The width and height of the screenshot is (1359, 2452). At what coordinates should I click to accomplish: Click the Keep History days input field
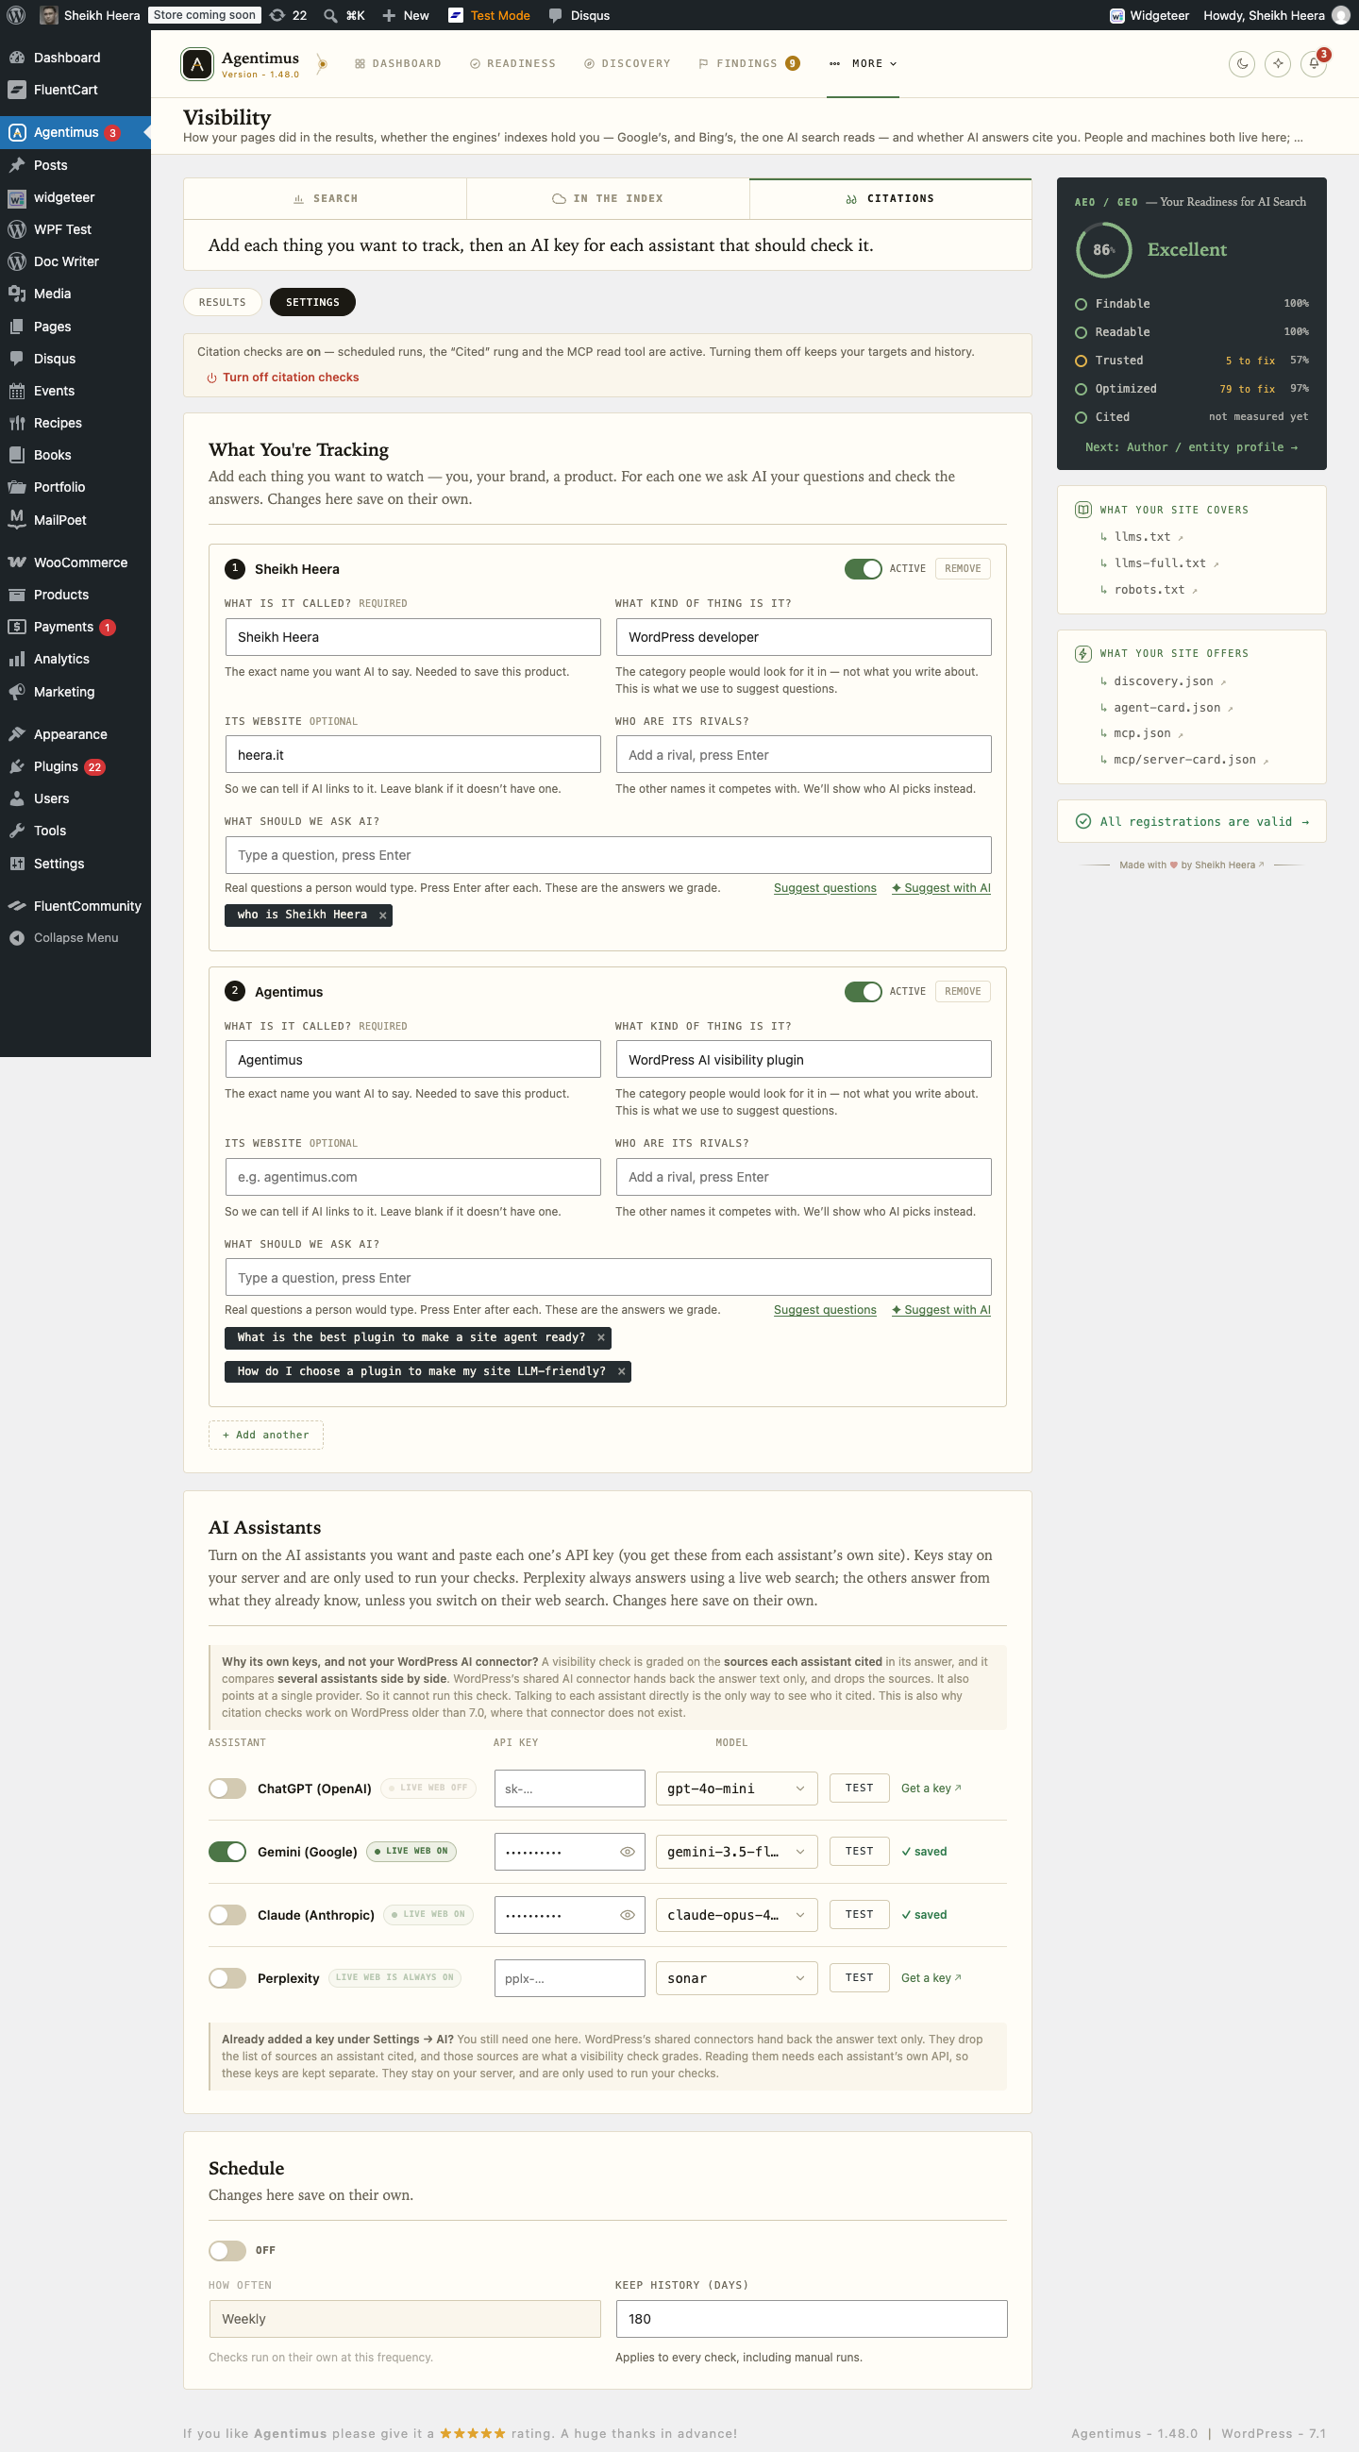coord(811,2319)
